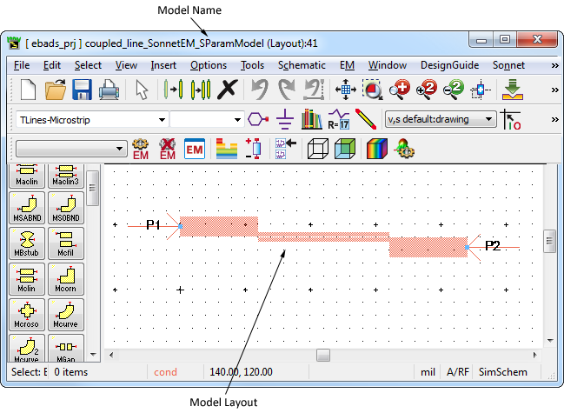Image resolution: width=564 pixels, height=413 pixels.
Task: Select the Mcurve component in palette
Action: click(66, 313)
